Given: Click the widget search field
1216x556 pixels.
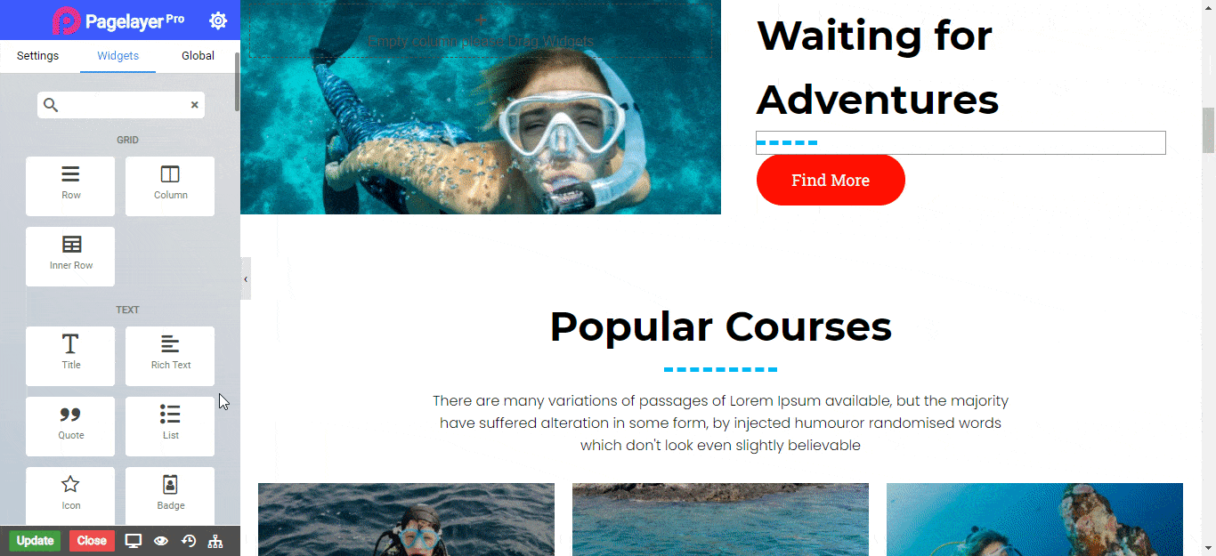Looking at the screenshot, I should point(121,105).
